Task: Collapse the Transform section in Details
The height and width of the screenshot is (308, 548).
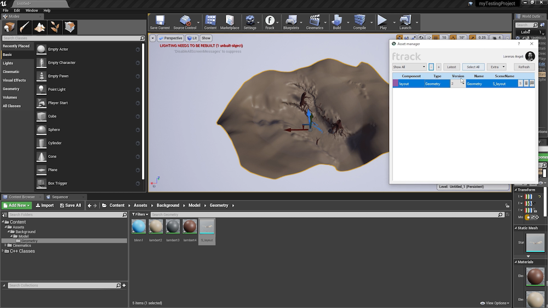Action: pos(516,190)
